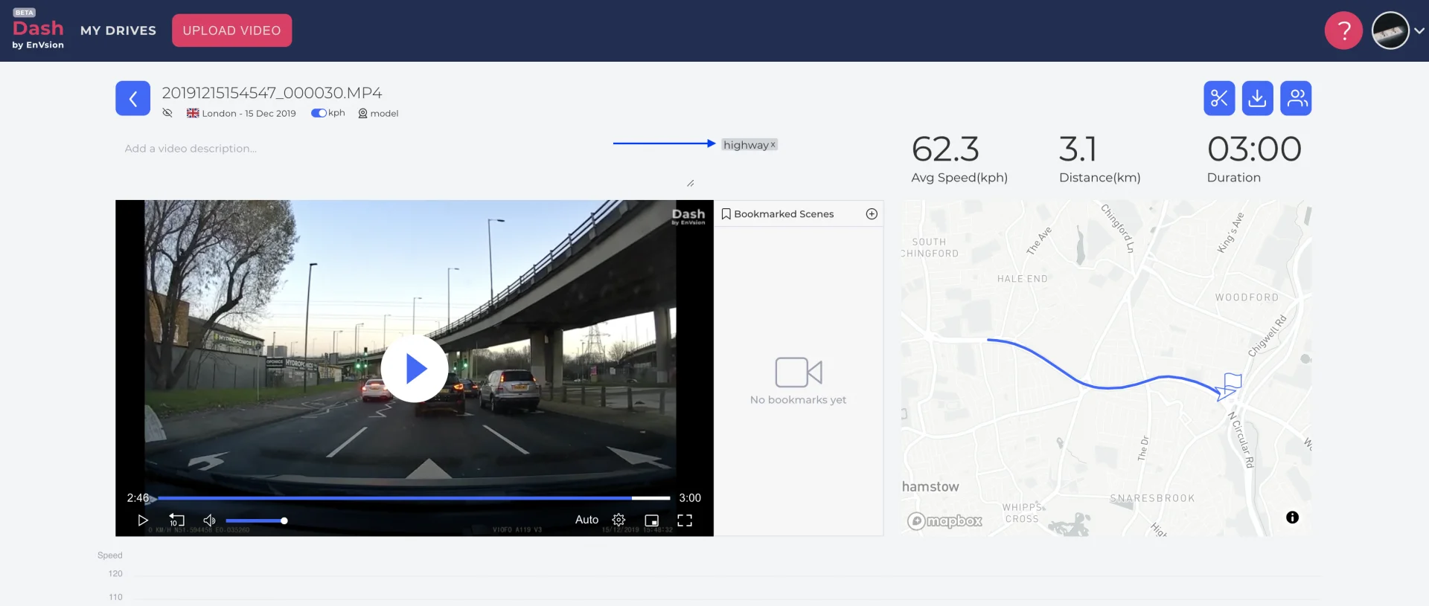Click the Dash by EnVsion logo
The height and width of the screenshot is (606, 1429).
click(38, 30)
